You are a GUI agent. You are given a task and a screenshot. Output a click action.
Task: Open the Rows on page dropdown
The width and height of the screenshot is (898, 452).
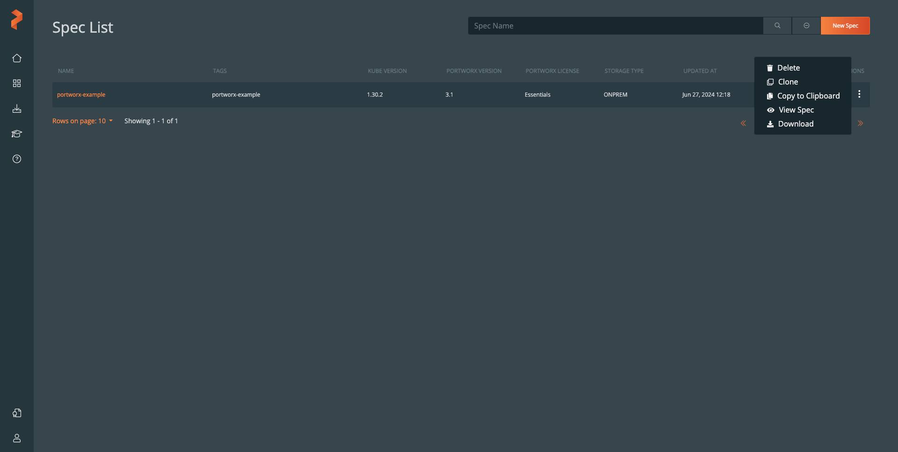[82, 121]
